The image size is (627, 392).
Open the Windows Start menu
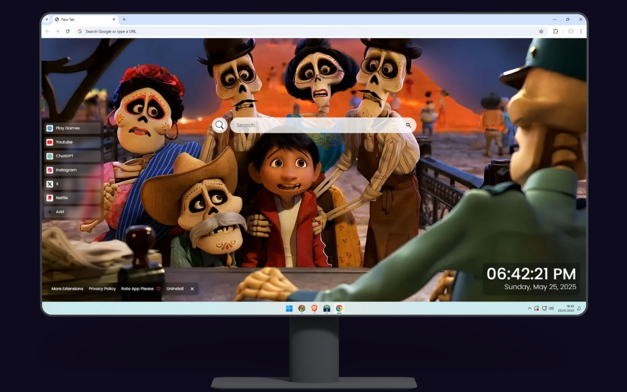coord(289,308)
